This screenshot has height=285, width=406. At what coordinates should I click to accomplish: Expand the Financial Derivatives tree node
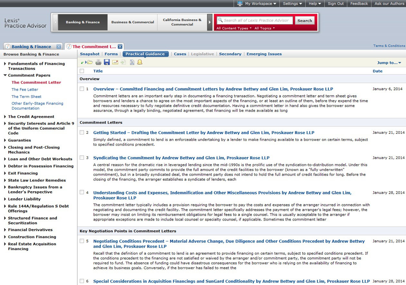[5, 230]
